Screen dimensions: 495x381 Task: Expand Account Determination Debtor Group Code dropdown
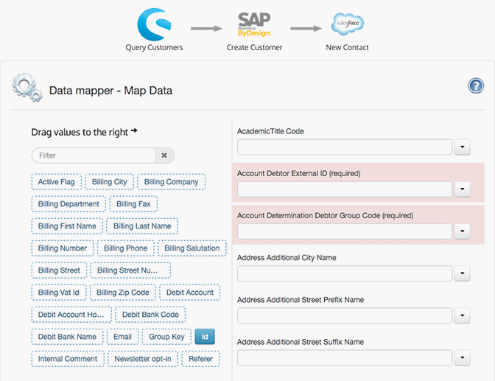point(463,231)
